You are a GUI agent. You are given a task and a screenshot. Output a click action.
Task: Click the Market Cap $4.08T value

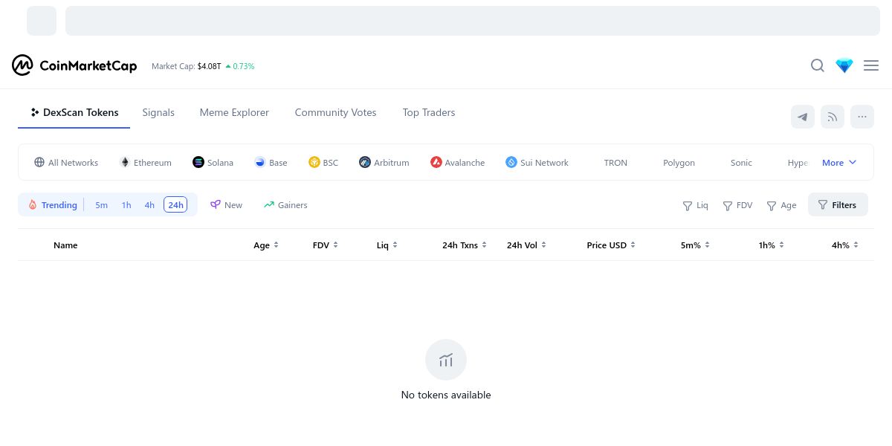tap(209, 66)
